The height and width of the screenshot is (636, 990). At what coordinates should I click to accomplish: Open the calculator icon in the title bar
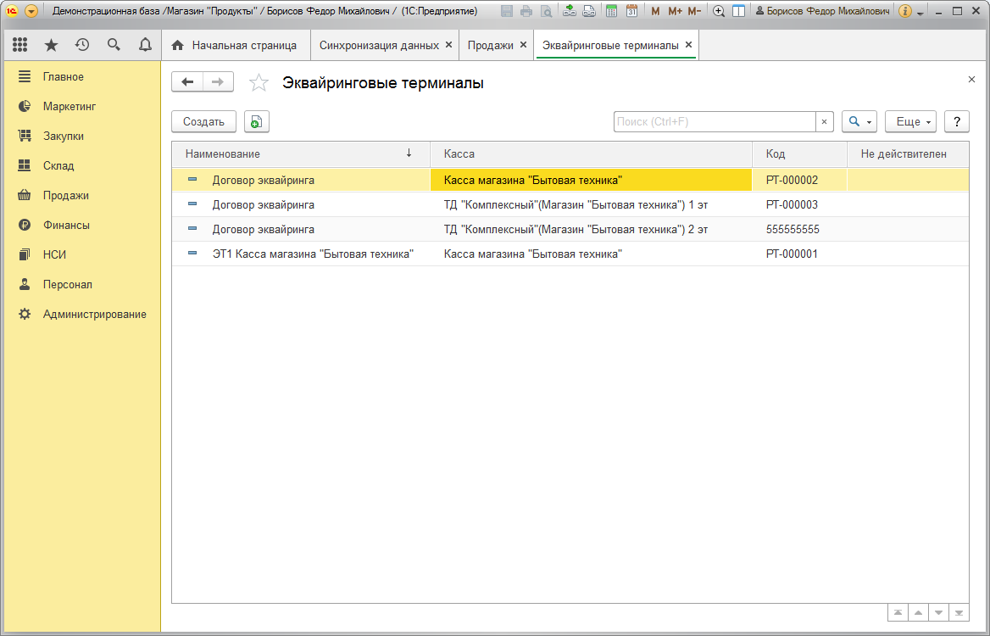coord(611,11)
